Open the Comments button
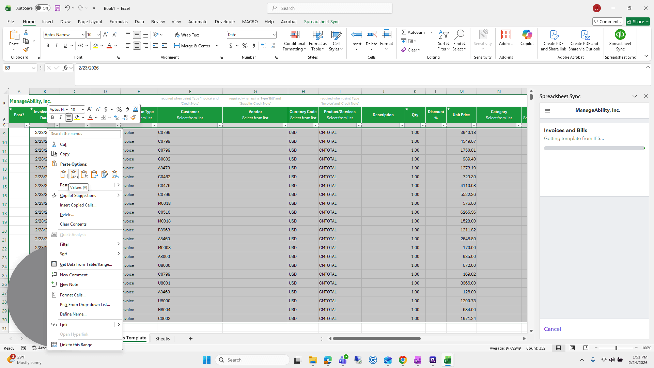654x368 pixels. click(x=607, y=21)
